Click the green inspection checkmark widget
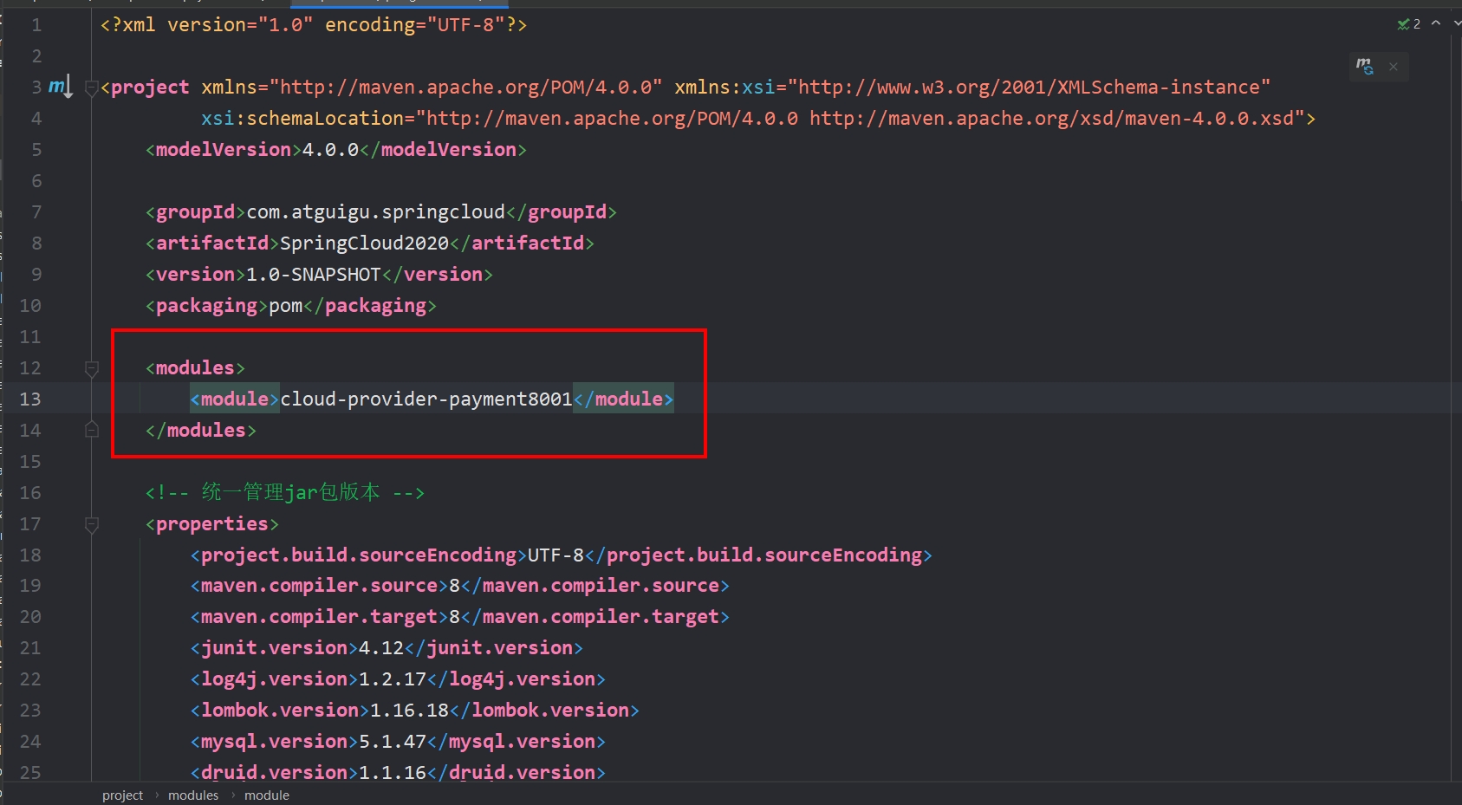 1408,24
